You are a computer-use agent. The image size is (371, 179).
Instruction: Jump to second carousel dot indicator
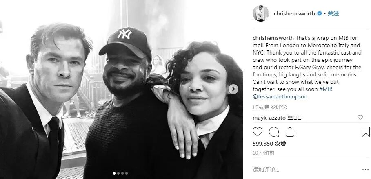click(118, 173)
